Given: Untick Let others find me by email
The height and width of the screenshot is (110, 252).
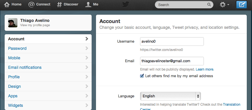Looking at the screenshot, I should 142,76.
